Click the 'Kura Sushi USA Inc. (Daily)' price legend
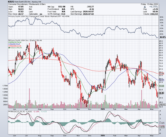Image resolution: width=166 pixels, height=137 pixels. [25, 40]
